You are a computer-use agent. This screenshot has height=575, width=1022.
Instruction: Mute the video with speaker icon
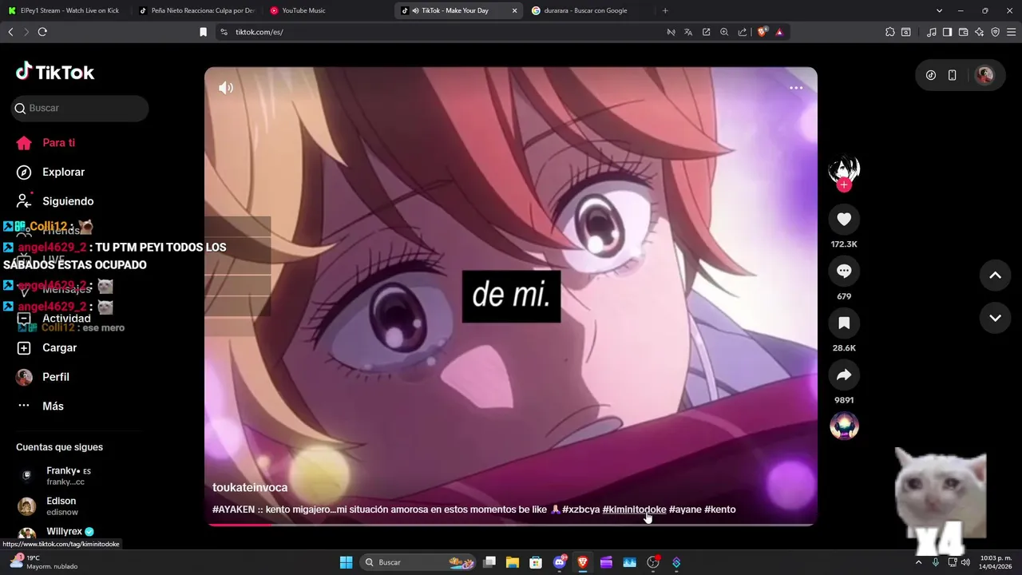point(226,88)
